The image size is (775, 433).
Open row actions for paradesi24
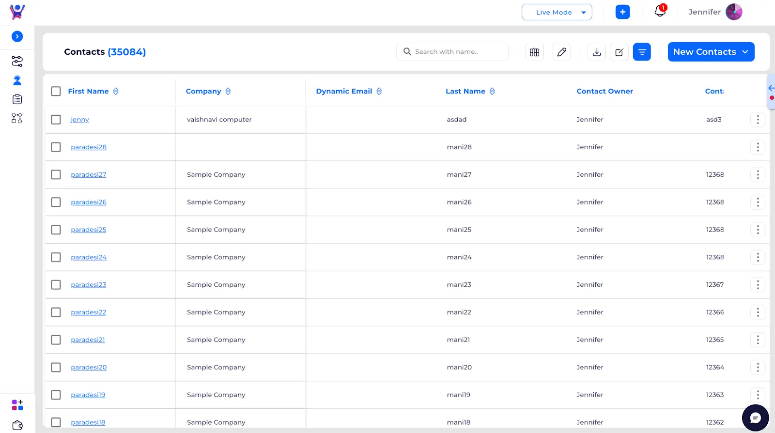point(758,257)
